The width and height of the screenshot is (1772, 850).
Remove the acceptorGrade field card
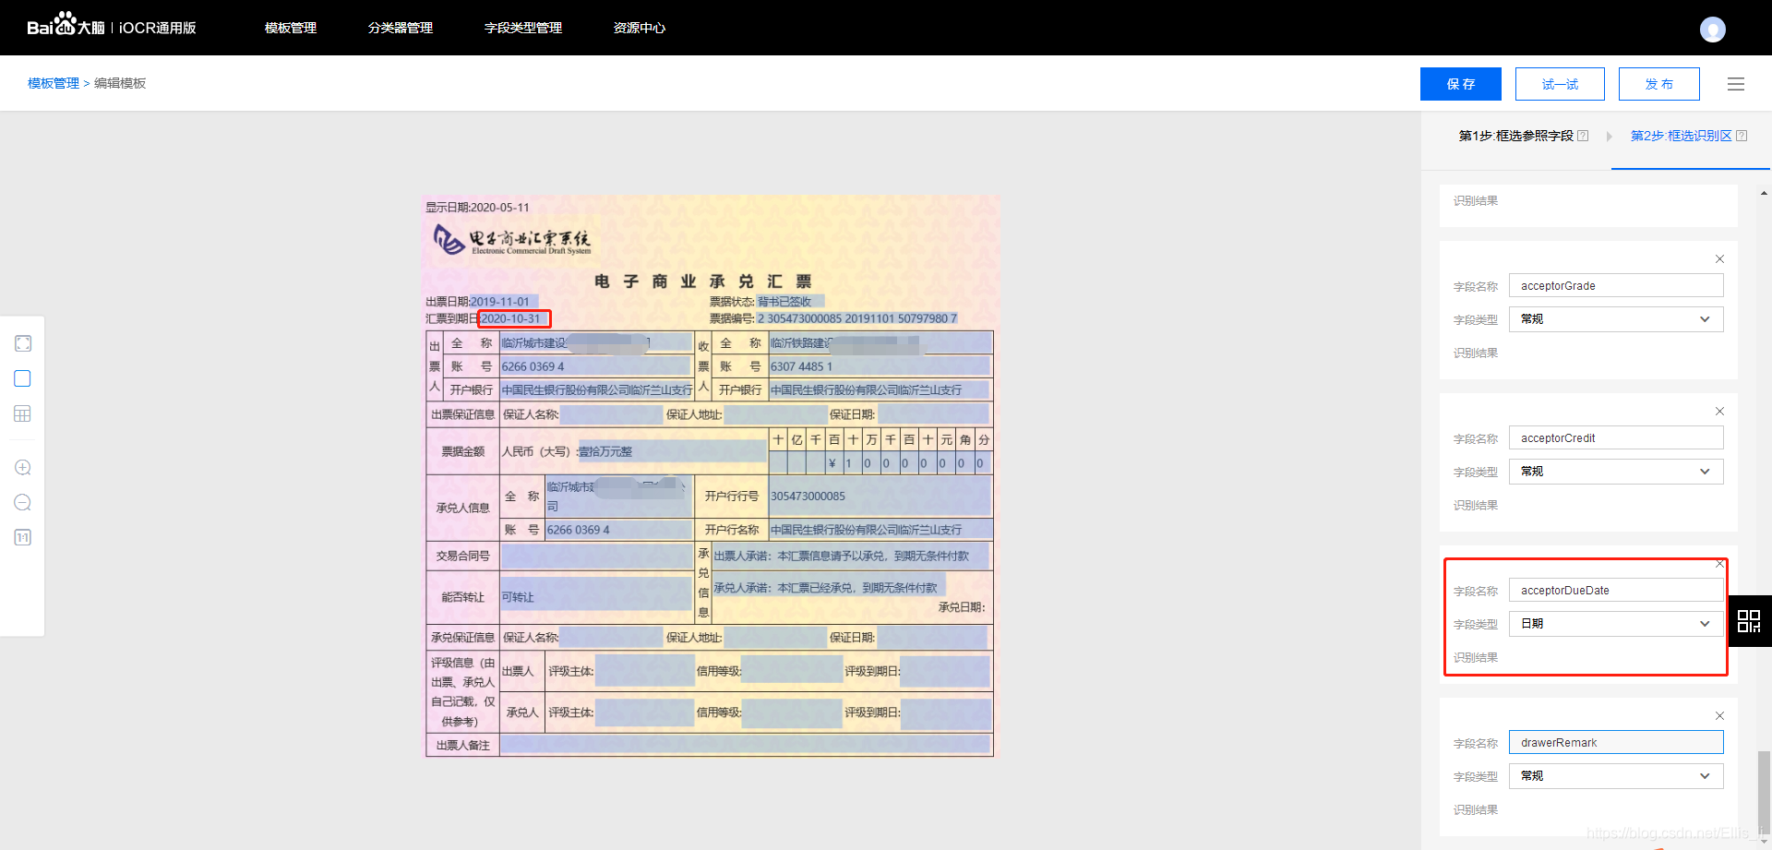(1719, 259)
